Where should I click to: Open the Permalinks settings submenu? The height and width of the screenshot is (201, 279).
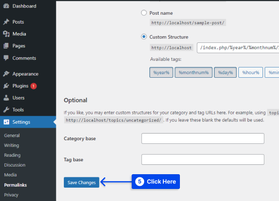tap(16, 185)
